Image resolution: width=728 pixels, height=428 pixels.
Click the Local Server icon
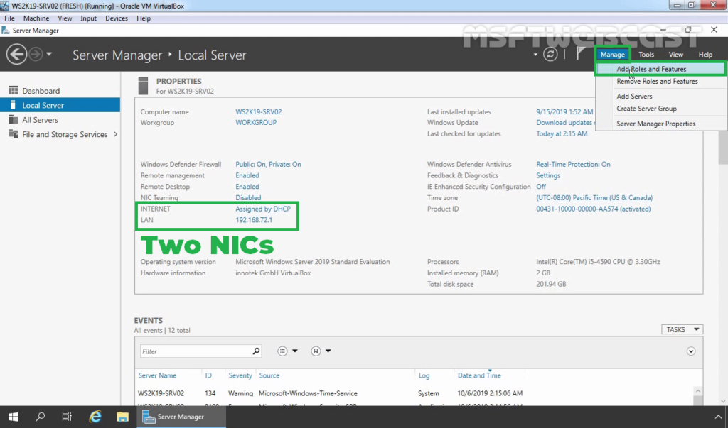(13, 105)
